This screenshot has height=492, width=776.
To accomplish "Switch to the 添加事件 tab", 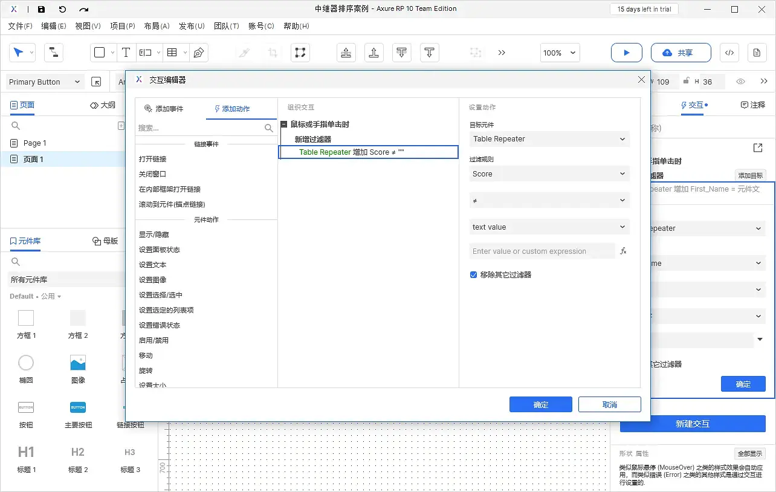I will [164, 109].
